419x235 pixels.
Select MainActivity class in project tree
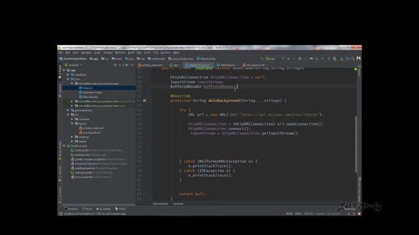pos(90,97)
